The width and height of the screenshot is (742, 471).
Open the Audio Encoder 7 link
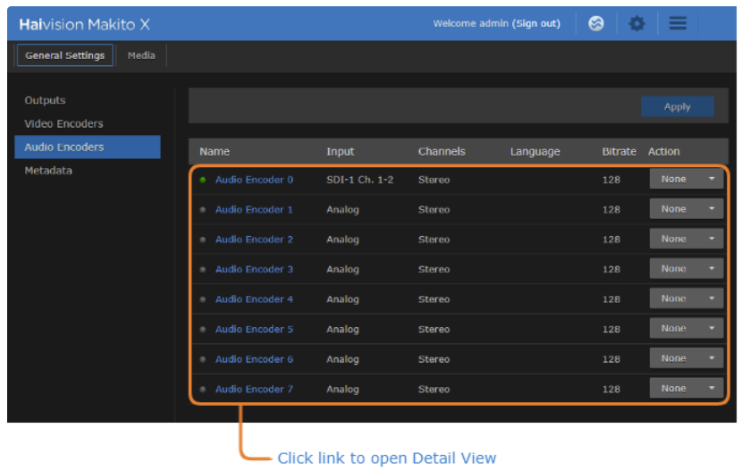(x=254, y=389)
